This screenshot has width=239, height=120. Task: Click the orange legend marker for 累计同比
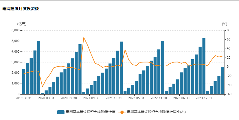(x=122, y=112)
